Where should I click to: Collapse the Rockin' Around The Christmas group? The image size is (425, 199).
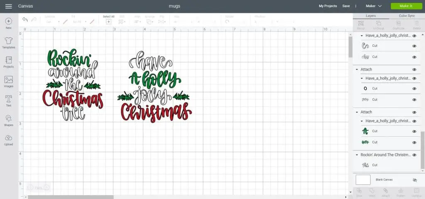(x=357, y=155)
